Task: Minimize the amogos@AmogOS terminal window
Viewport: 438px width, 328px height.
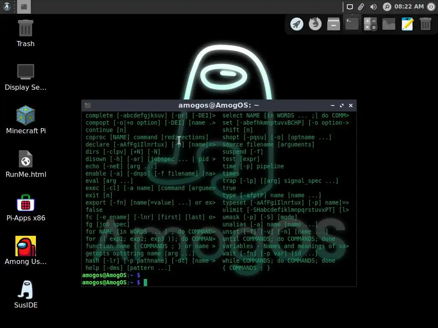Action: pos(332,105)
